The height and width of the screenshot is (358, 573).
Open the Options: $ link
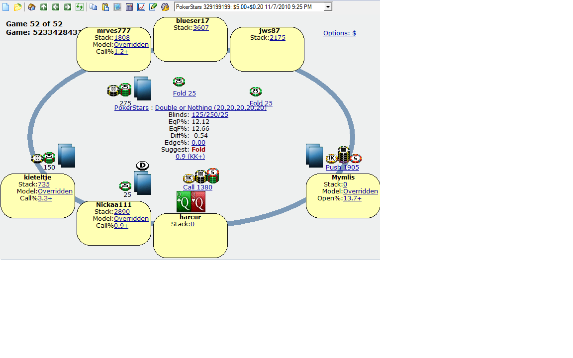pos(340,33)
